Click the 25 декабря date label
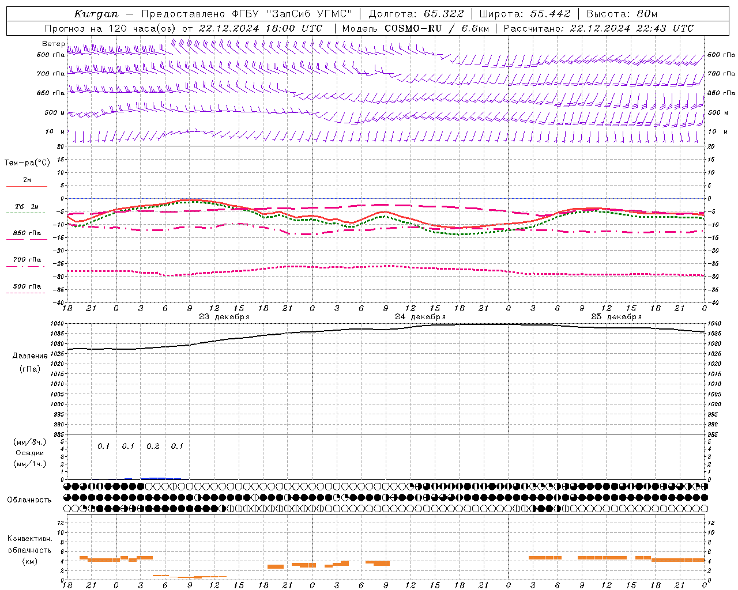This screenshot has width=738, height=590. point(616,317)
